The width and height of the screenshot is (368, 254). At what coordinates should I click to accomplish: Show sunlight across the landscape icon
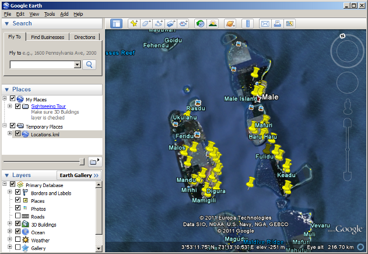coord(213,24)
